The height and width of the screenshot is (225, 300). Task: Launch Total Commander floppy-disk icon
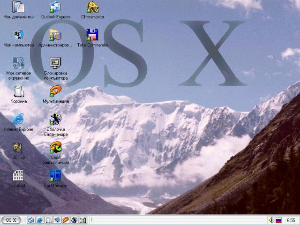pos(92,35)
